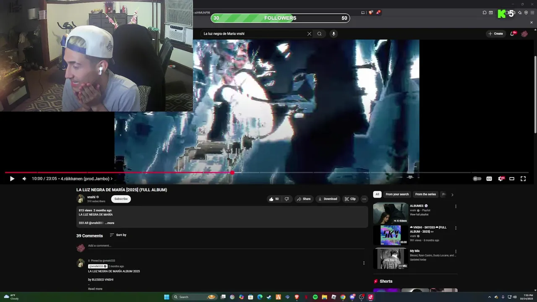Open the pinned comment's three-dot menu

(x=364, y=263)
